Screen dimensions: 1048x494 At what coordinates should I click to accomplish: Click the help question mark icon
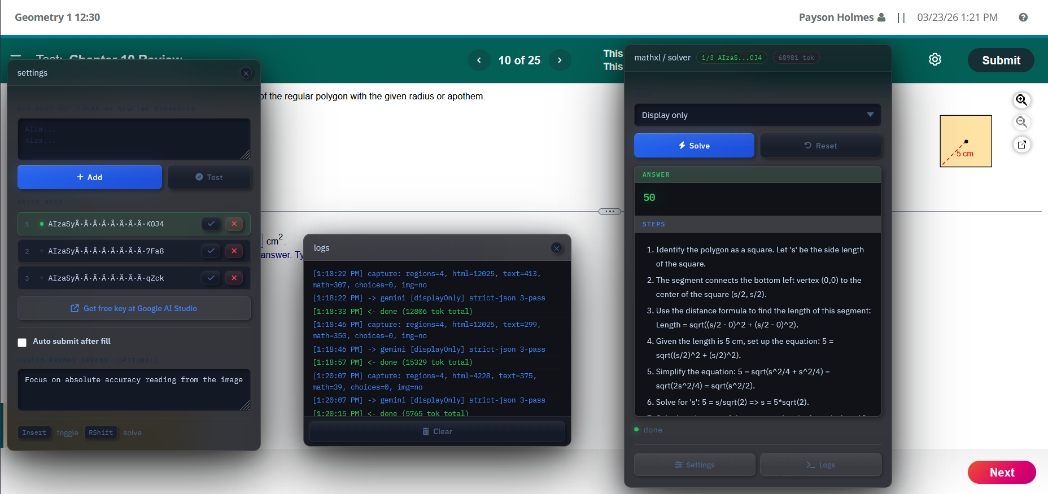click(x=1023, y=18)
